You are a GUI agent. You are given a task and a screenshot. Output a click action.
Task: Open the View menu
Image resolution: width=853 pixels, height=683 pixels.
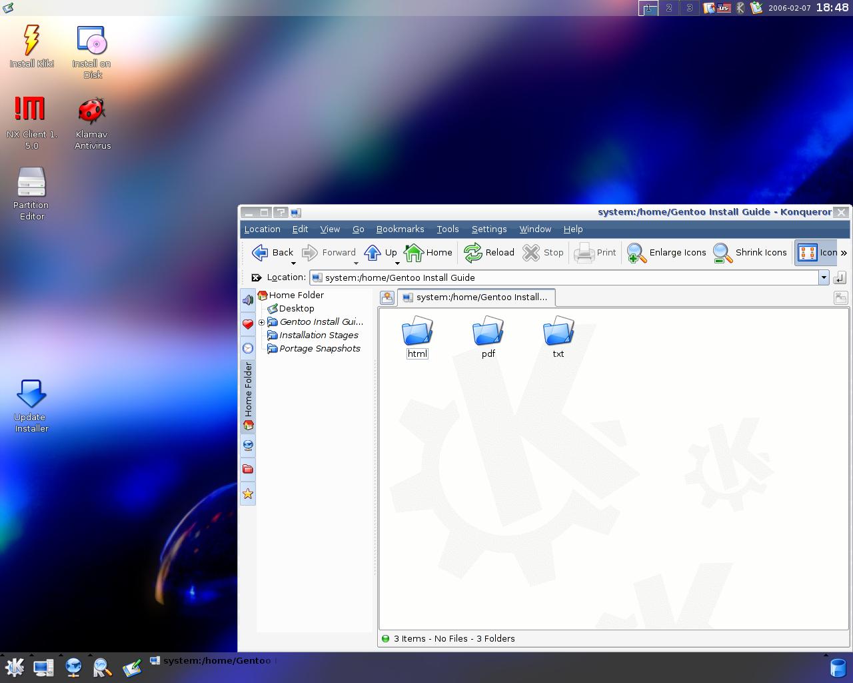pos(330,229)
